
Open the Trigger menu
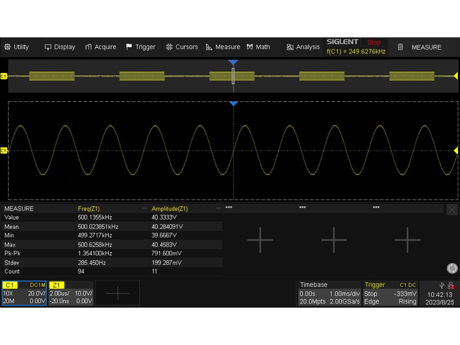tap(140, 47)
